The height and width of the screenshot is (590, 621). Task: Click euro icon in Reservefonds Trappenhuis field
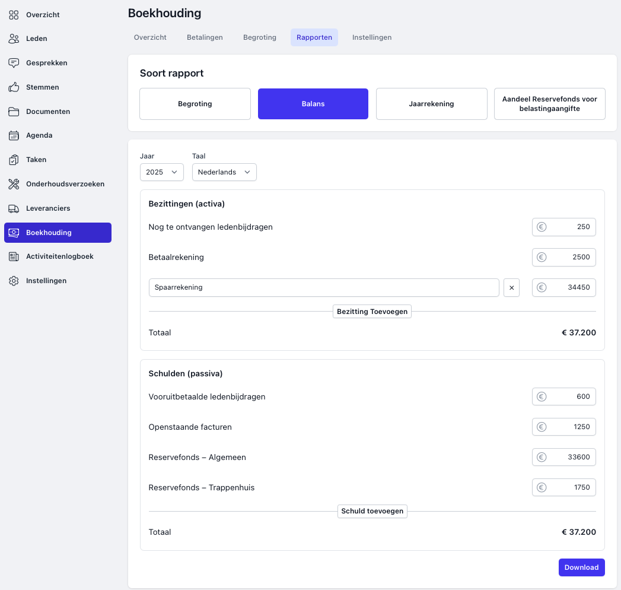point(542,487)
